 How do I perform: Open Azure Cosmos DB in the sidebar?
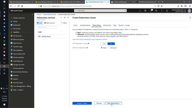[19, 54]
